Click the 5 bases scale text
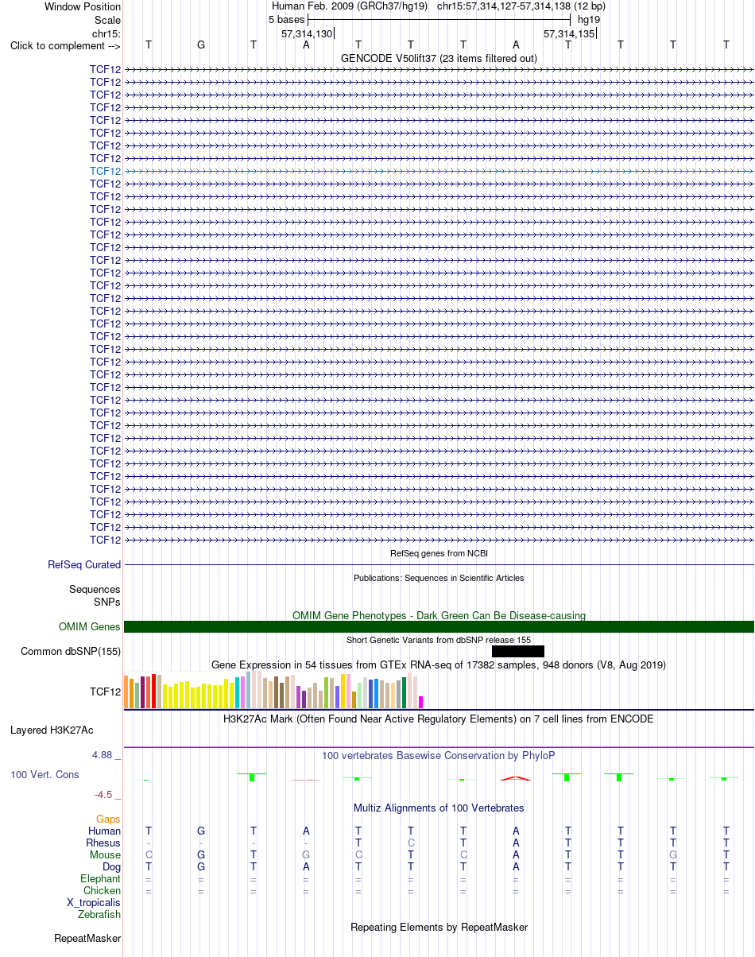This screenshot has height=957, width=755. [286, 19]
